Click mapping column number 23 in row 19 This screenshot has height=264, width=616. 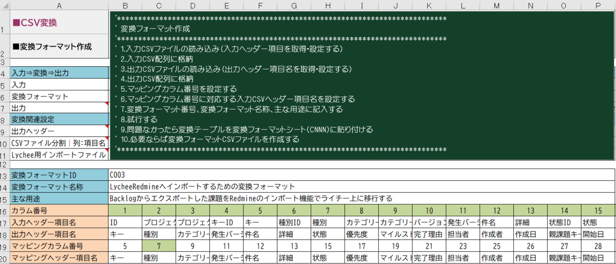(463, 246)
